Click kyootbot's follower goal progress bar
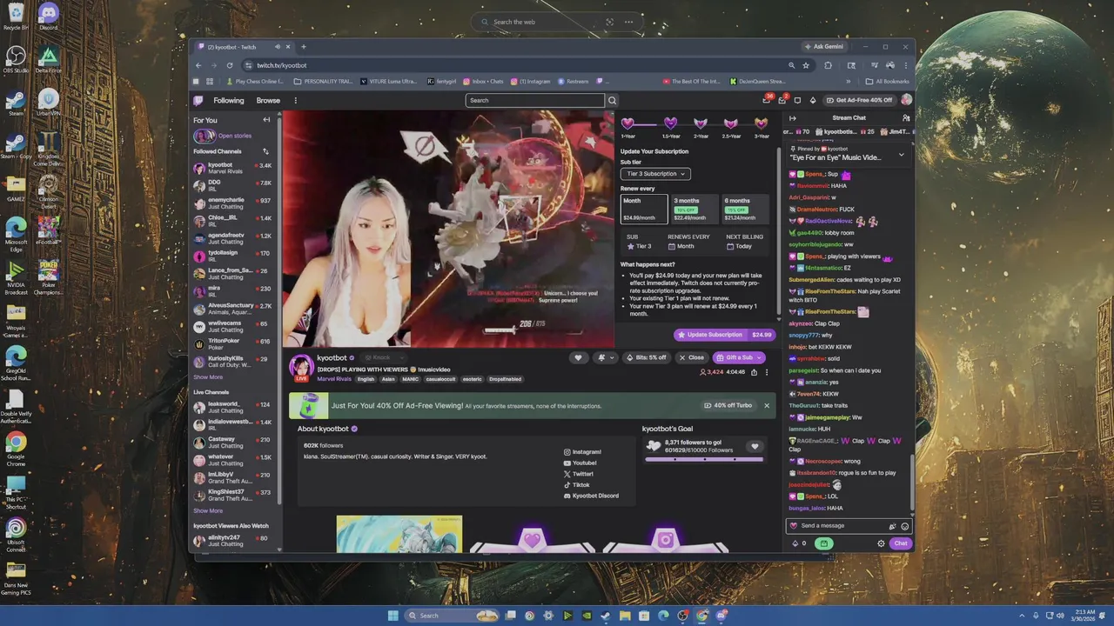This screenshot has width=1114, height=626. click(703, 458)
